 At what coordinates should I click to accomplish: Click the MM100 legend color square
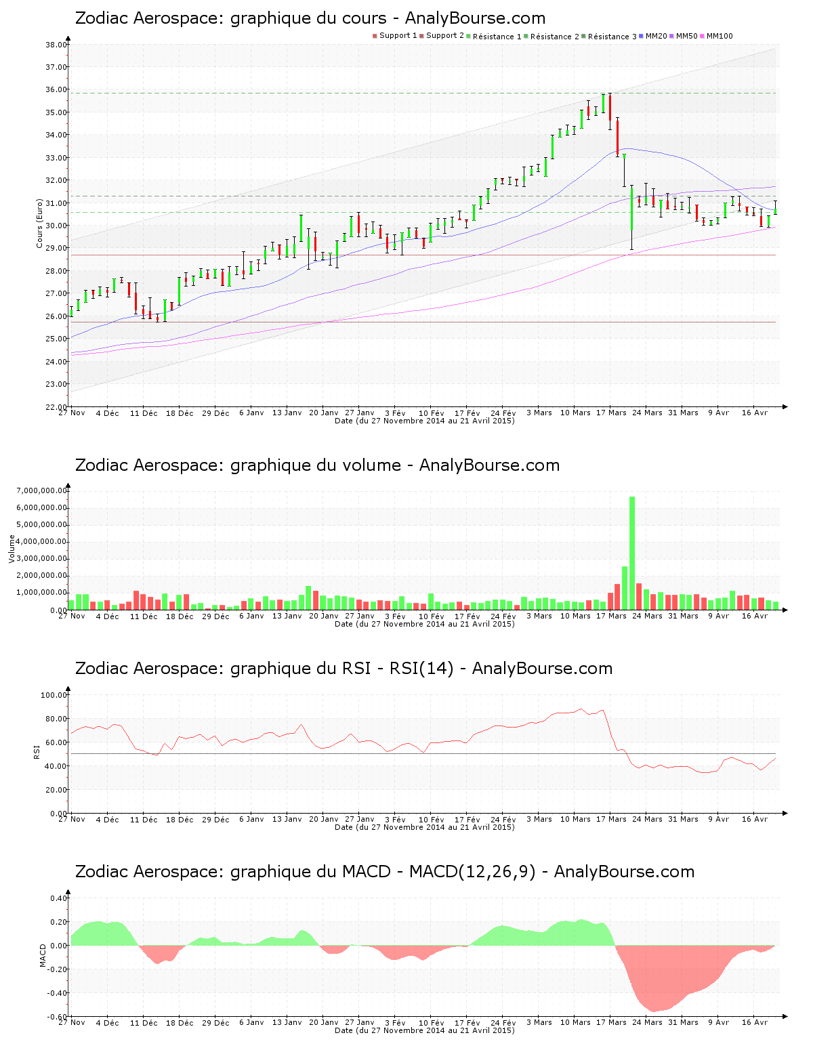(x=702, y=36)
